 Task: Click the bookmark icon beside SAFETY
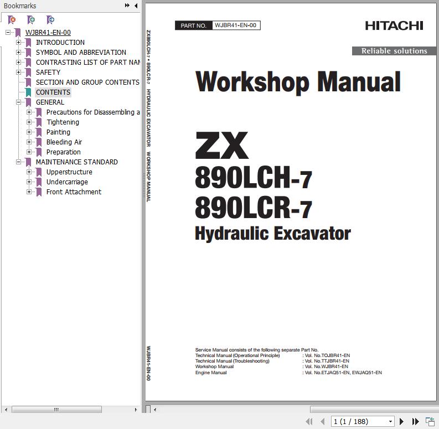click(28, 73)
